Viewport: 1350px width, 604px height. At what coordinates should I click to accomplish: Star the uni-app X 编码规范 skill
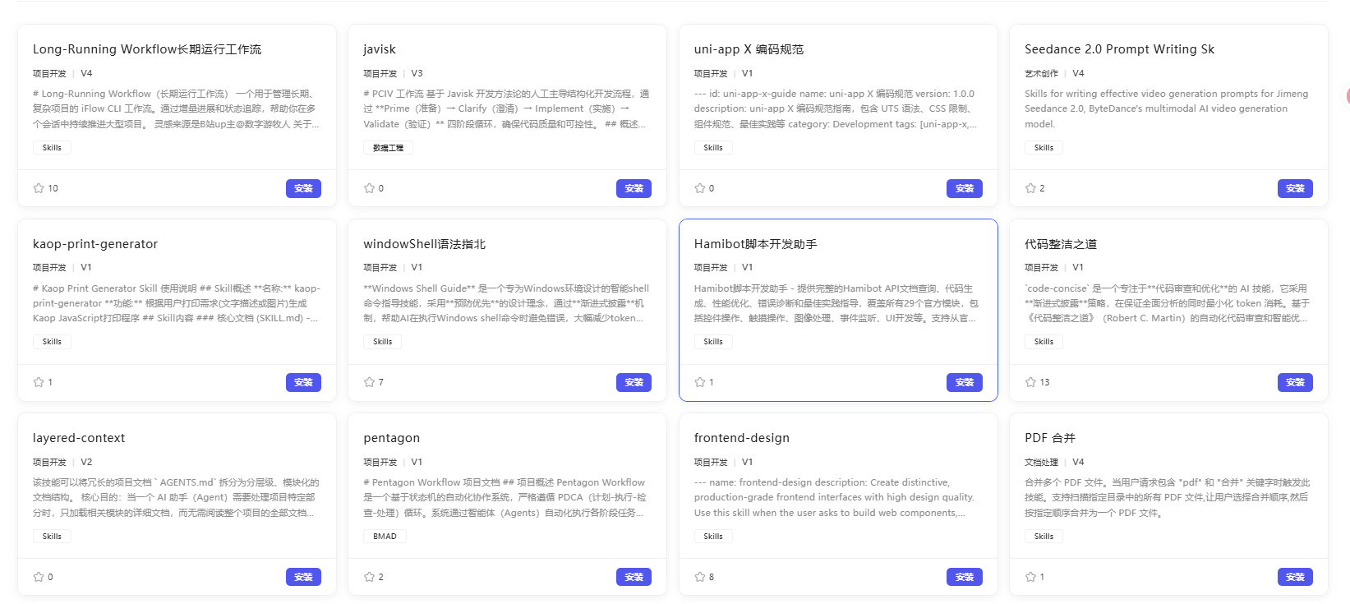700,188
